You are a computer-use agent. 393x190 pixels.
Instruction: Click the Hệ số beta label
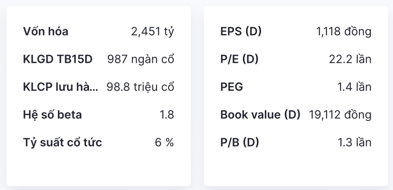click(52, 115)
